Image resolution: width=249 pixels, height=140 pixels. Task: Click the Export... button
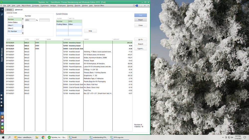point(140,49)
